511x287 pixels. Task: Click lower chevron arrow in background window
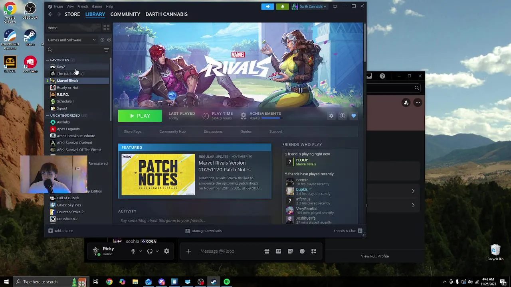413,205
